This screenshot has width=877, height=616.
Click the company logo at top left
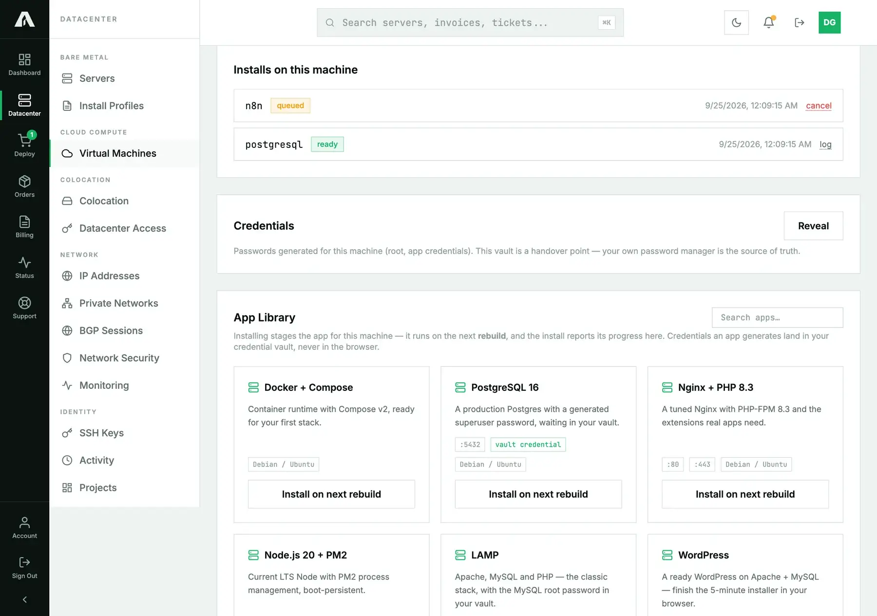(24, 19)
